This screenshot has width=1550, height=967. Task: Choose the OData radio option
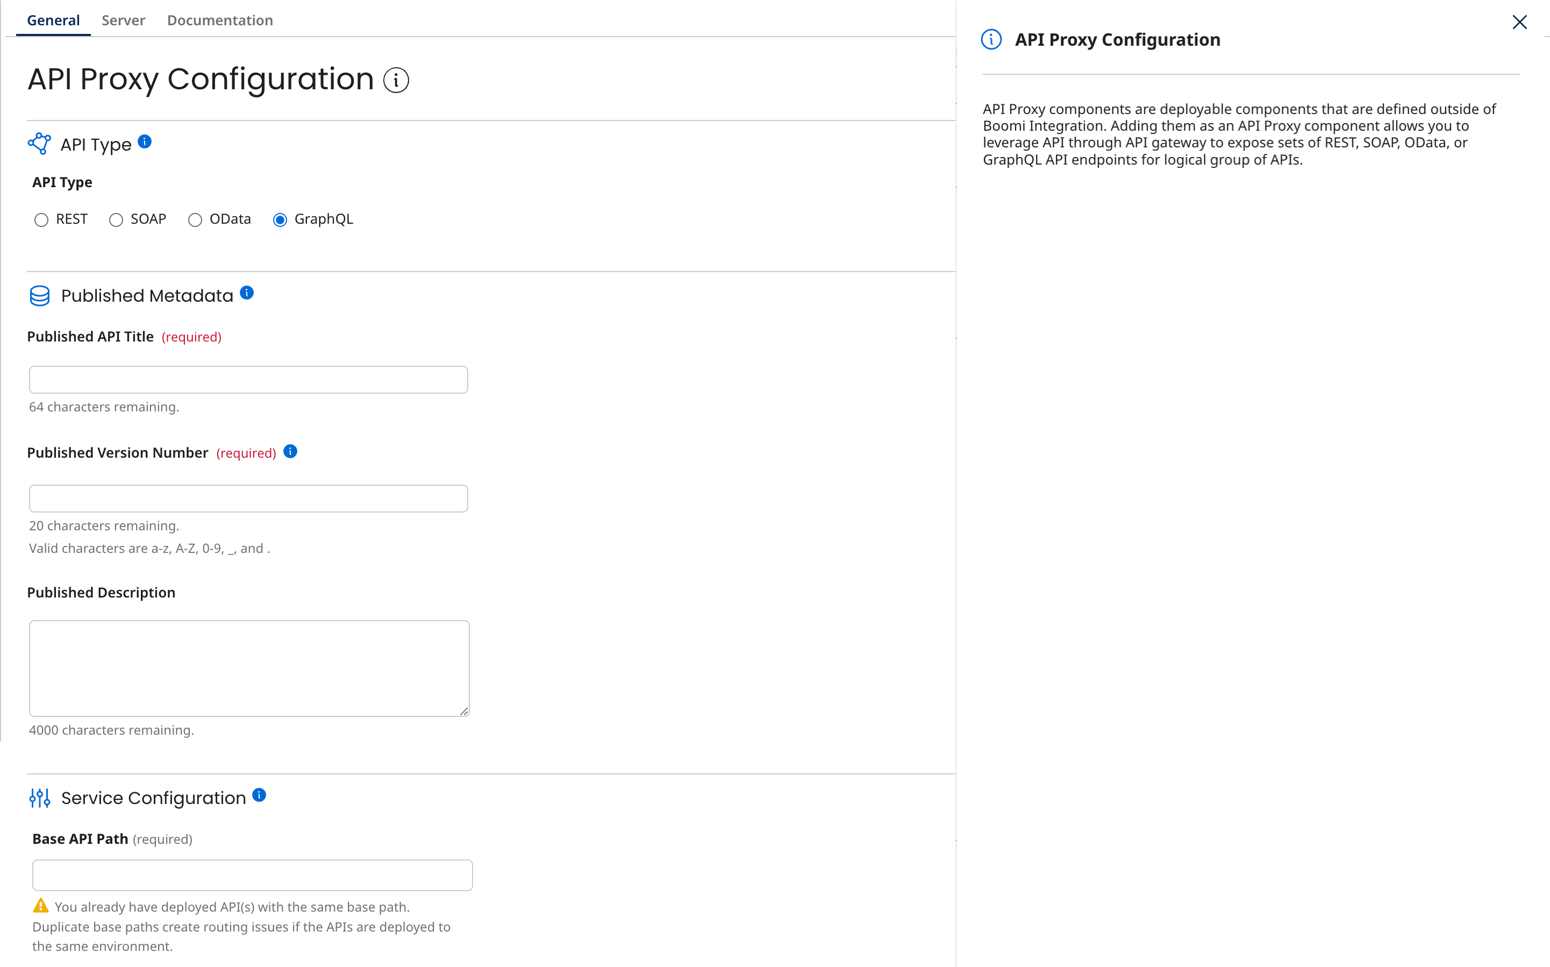[x=195, y=220]
